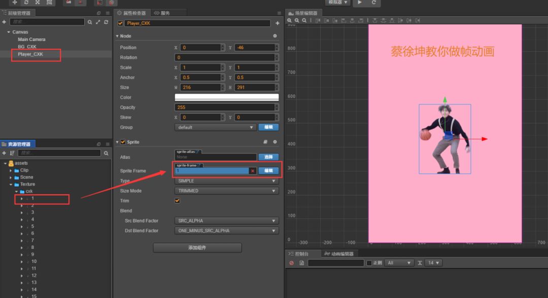Select the Scale transform tool
This screenshot has height=298, width=548.
click(x=38, y=2)
